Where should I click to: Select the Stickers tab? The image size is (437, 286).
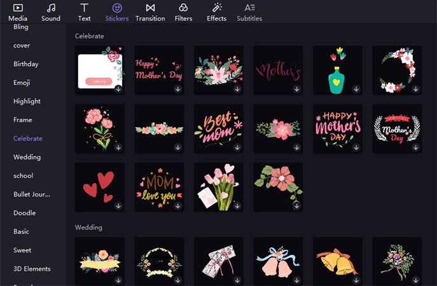coord(117,13)
